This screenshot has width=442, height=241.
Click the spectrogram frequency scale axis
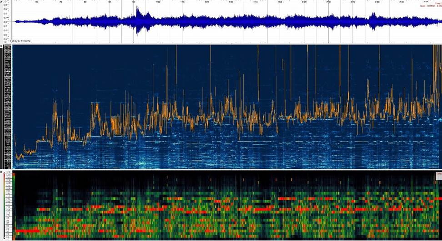tap(8, 107)
